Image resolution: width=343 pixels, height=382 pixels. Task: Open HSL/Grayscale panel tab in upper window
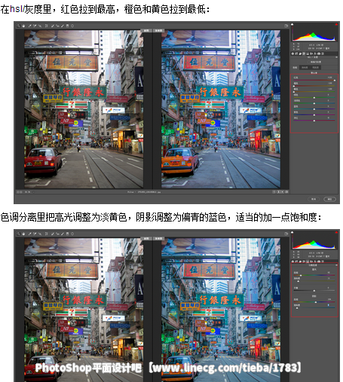304,53
